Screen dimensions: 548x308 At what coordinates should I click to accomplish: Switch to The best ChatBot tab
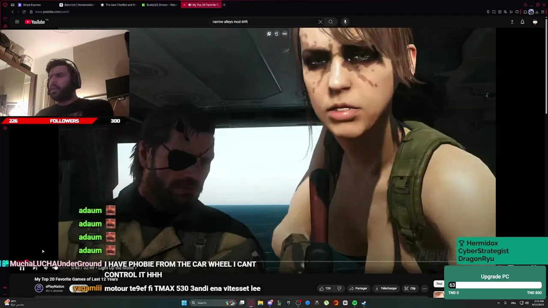(118, 5)
